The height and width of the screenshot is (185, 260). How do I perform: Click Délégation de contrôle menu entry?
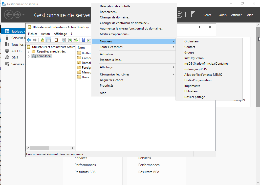tap(116, 6)
